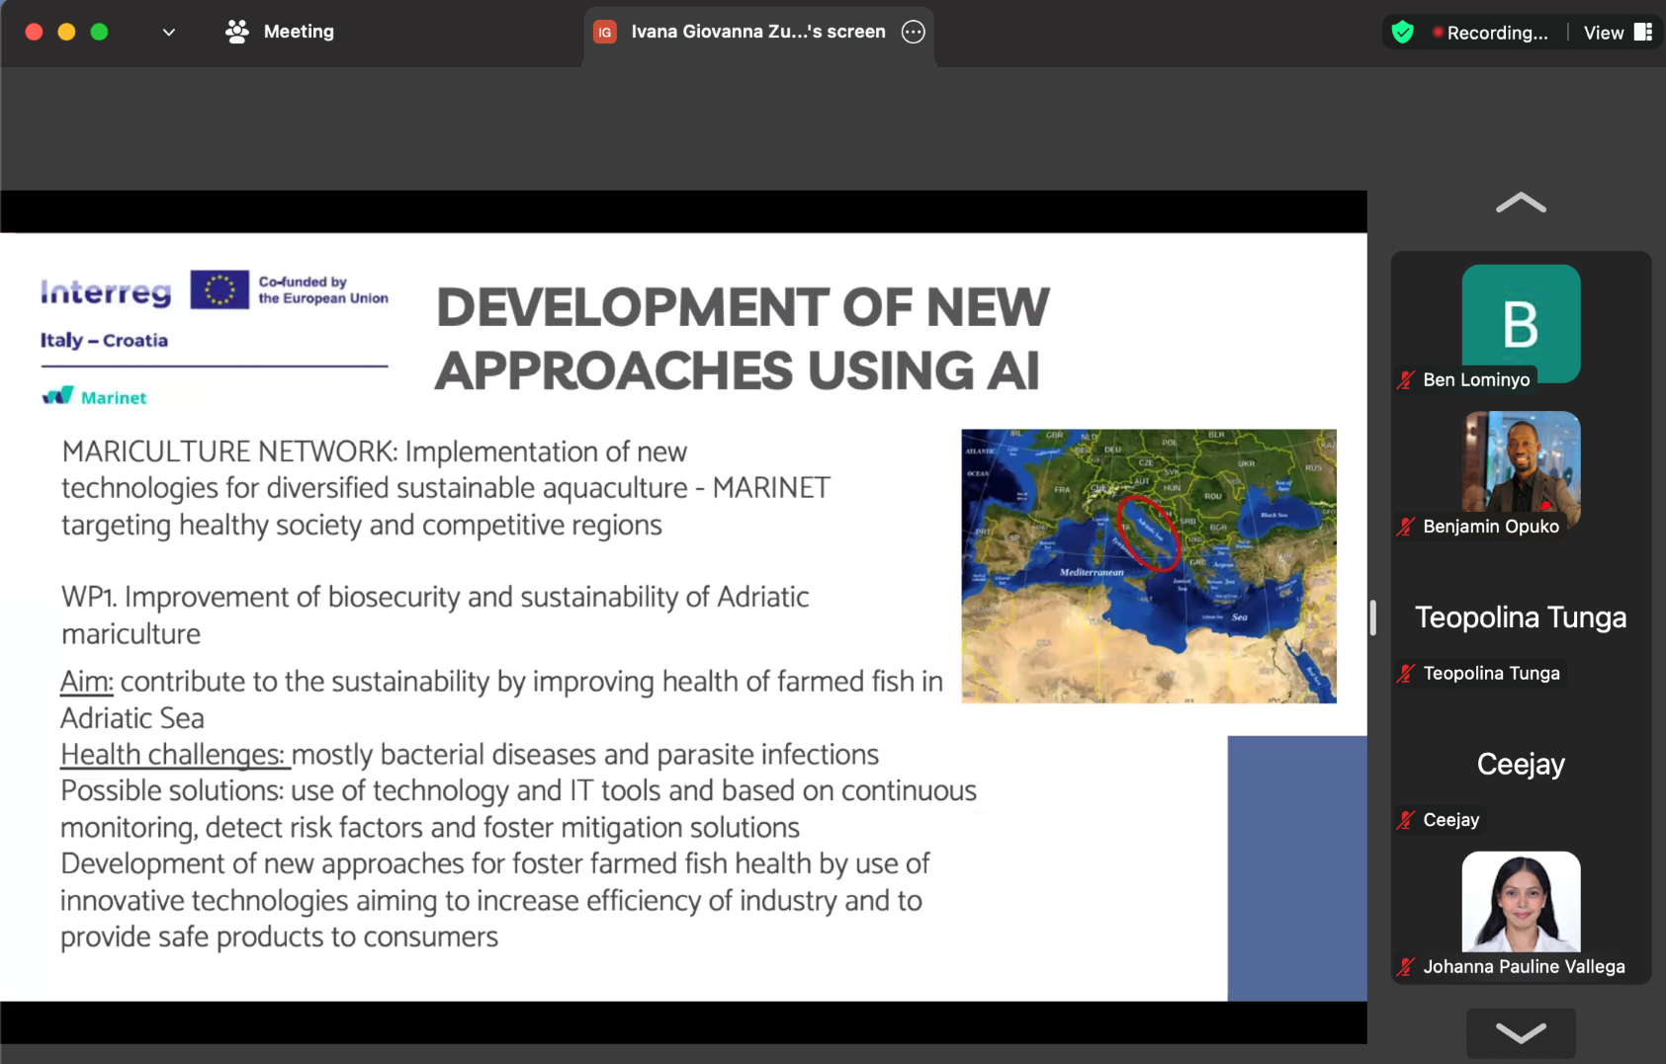Click the Meeting participants icon
The height and width of the screenshot is (1064, 1666).
(236, 32)
